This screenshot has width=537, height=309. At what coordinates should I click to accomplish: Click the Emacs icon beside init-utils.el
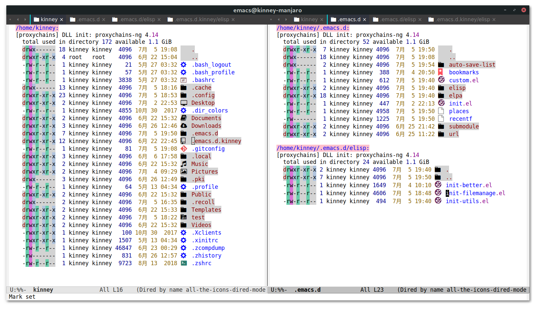pyautogui.click(x=438, y=200)
